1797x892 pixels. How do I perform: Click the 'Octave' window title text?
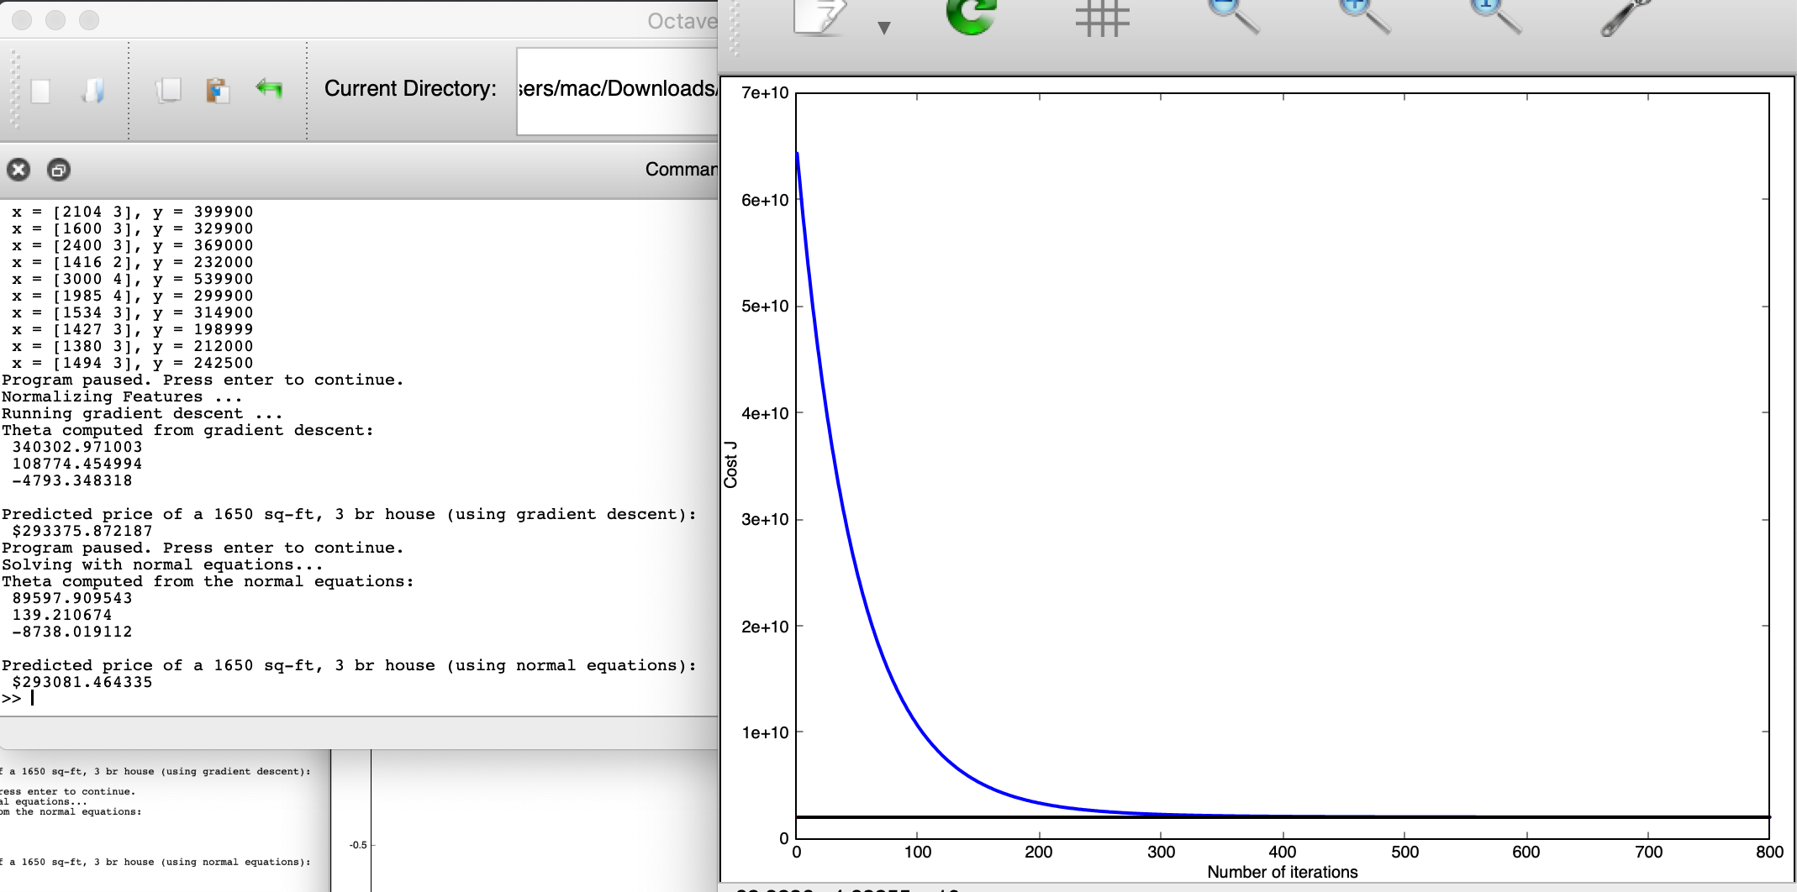[682, 21]
